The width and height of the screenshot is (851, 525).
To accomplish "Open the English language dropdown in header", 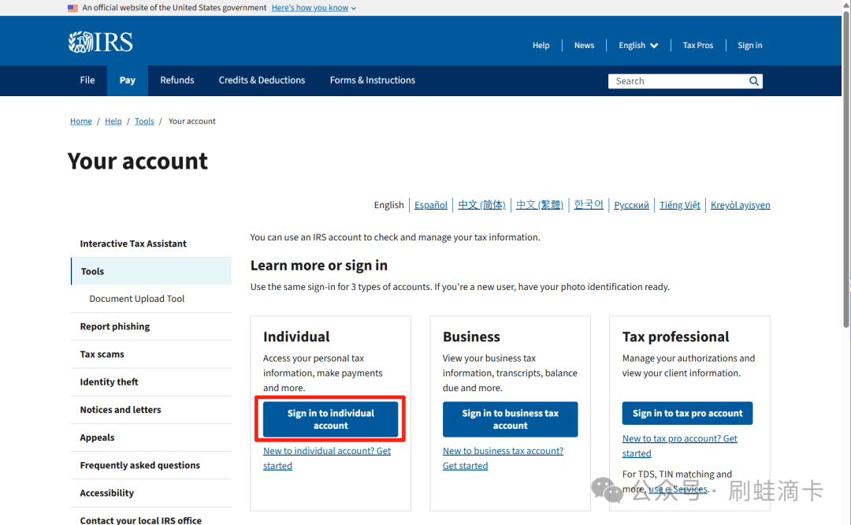I will click(x=638, y=45).
